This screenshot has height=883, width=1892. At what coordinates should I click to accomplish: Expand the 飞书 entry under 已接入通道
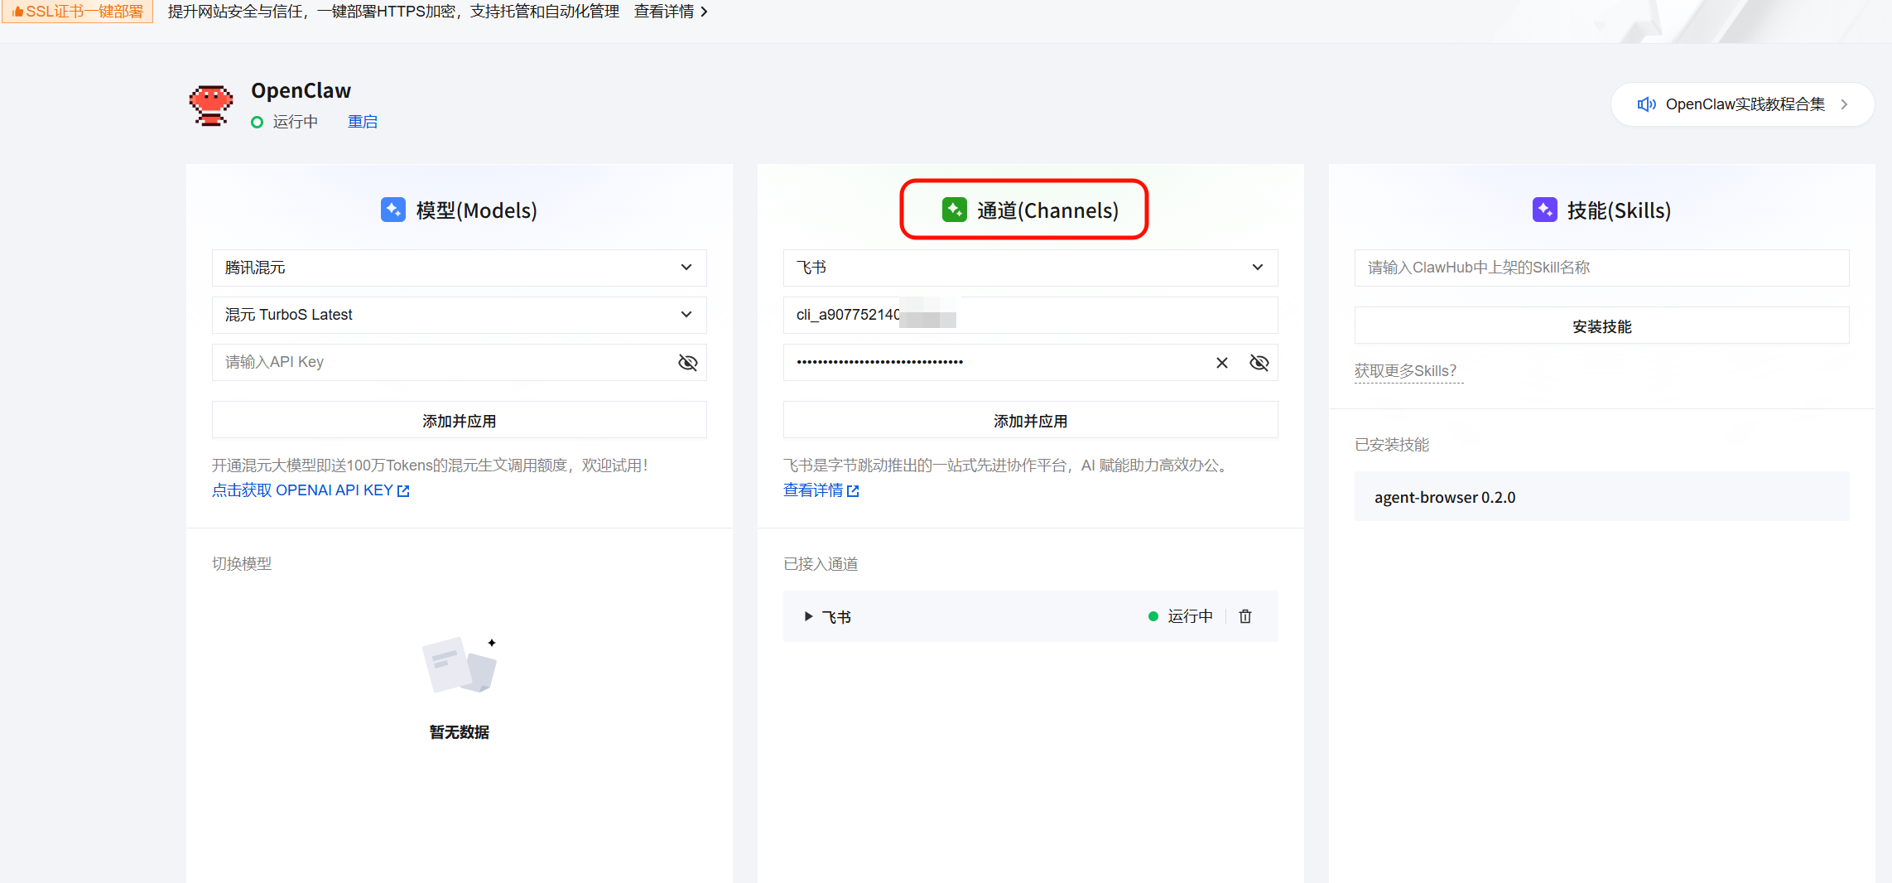807,615
